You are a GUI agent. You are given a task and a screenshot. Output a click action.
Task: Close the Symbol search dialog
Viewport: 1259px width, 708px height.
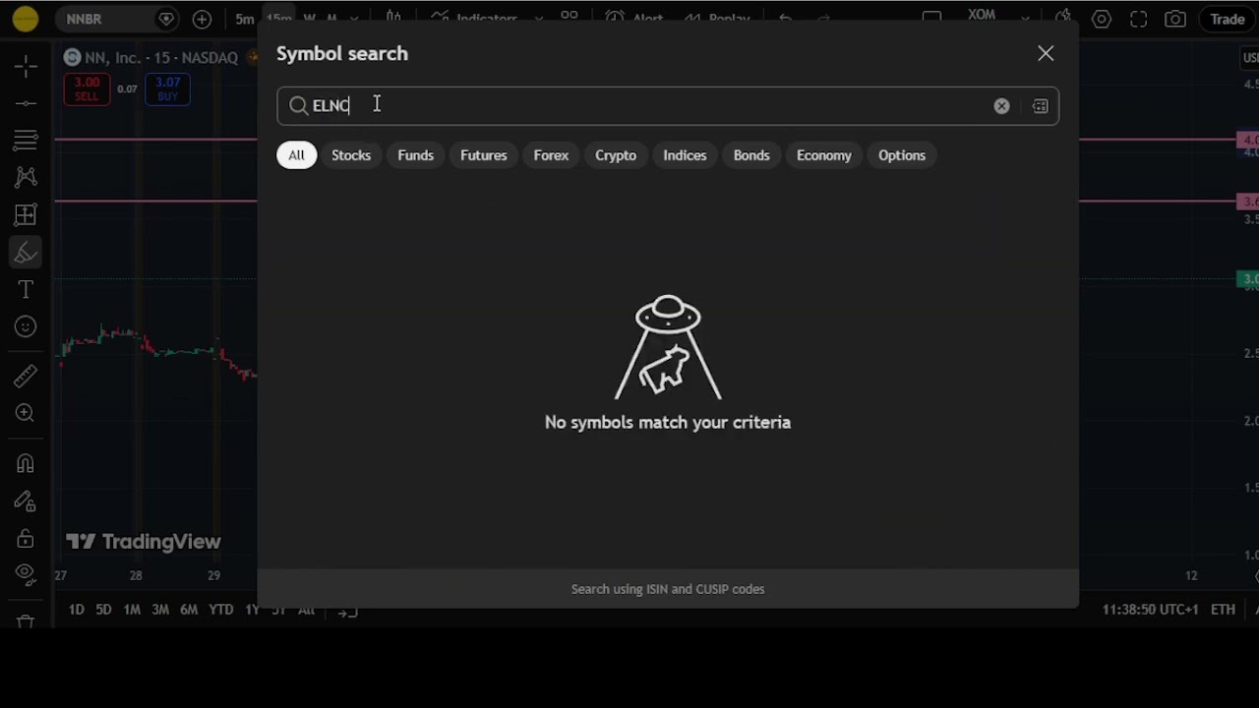click(1046, 53)
